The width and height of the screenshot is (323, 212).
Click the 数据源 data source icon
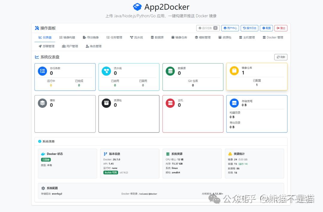[x=152, y=37]
